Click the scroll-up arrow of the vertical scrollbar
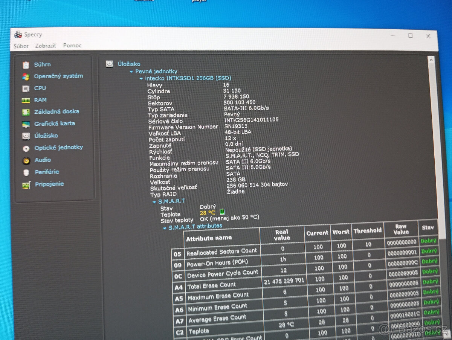This screenshot has height=340, width=452. [431, 60]
